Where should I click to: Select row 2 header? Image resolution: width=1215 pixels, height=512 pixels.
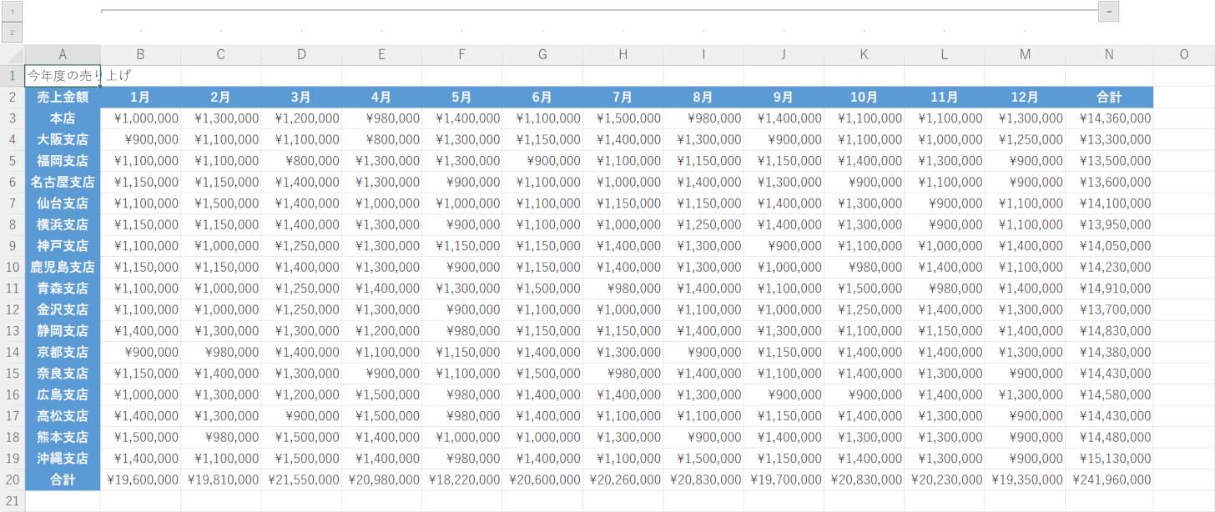point(13,97)
